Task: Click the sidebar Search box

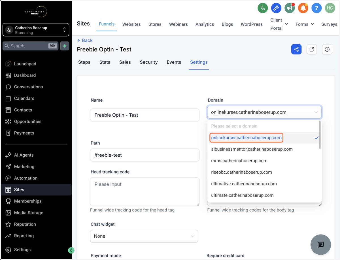Action: pyautogui.click(x=31, y=46)
